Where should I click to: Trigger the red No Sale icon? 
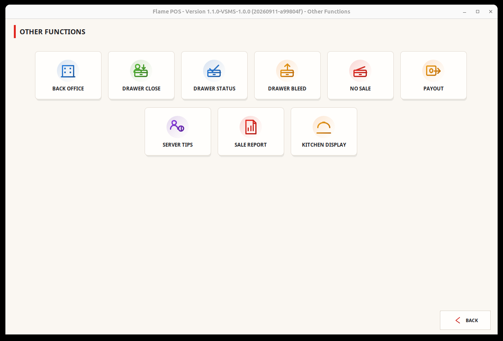pyautogui.click(x=360, y=71)
